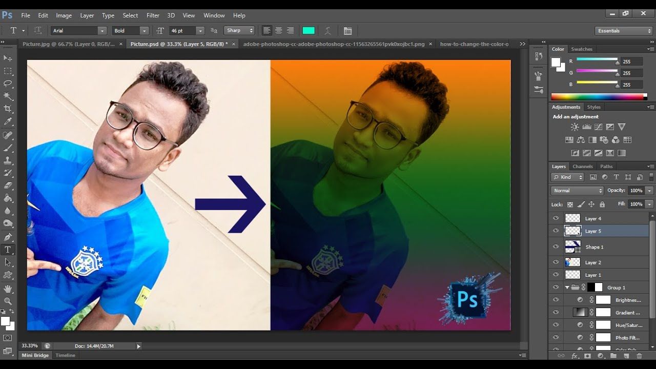The width and height of the screenshot is (656, 369).
Task: Select the Zoom tool
Action: click(x=8, y=301)
